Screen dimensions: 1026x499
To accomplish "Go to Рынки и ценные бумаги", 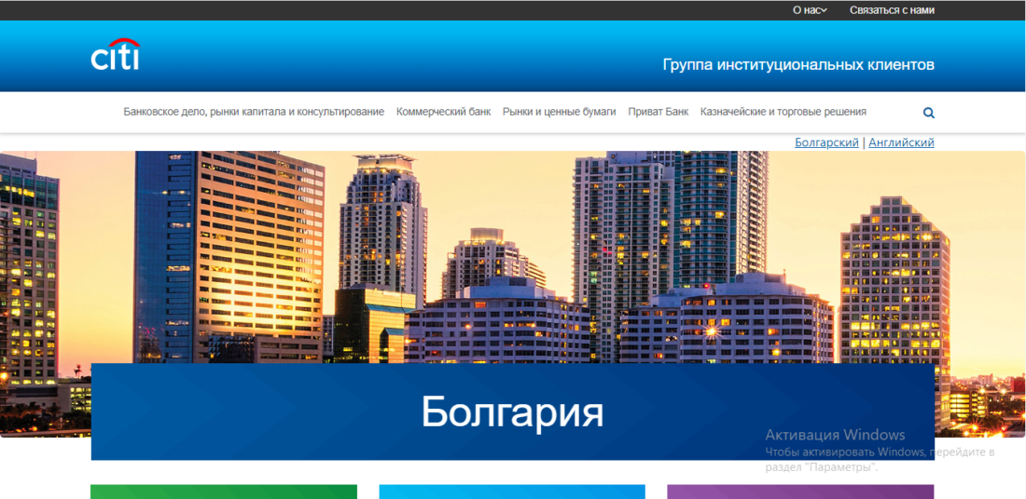I will pos(559,112).
